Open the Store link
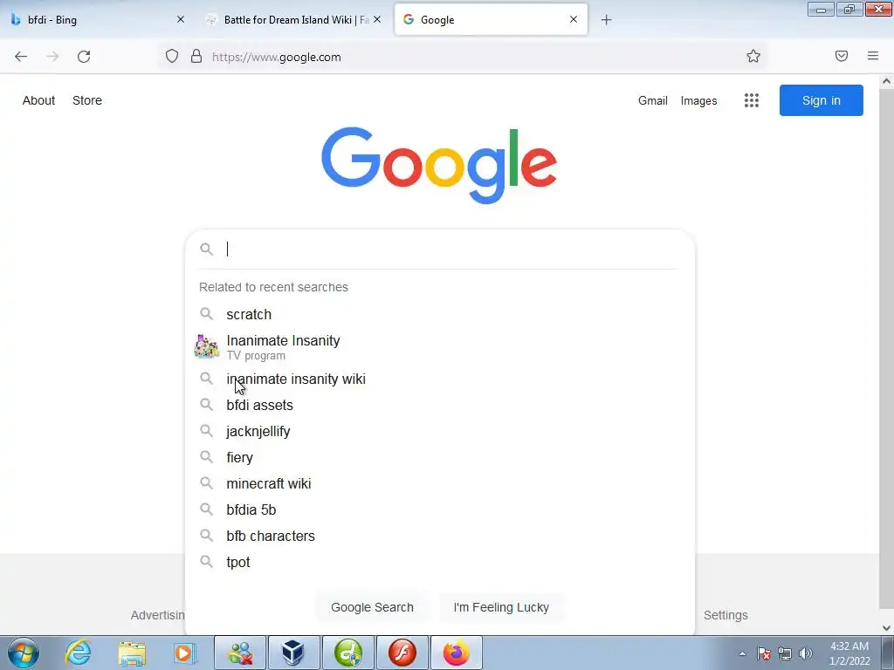 (87, 100)
